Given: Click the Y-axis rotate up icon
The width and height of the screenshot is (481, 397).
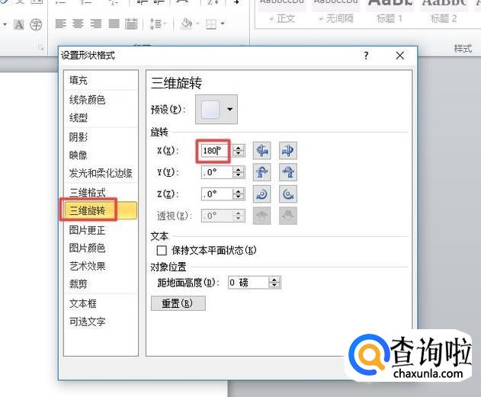Looking at the screenshot, I should (x=264, y=172).
